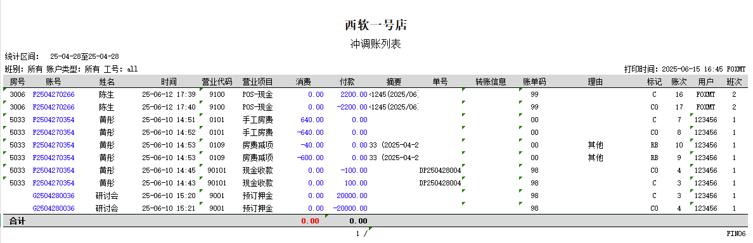Select the -20000.00 payment amount cell
The height and width of the screenshot is (243, 753).
click(x=350, y=208)
